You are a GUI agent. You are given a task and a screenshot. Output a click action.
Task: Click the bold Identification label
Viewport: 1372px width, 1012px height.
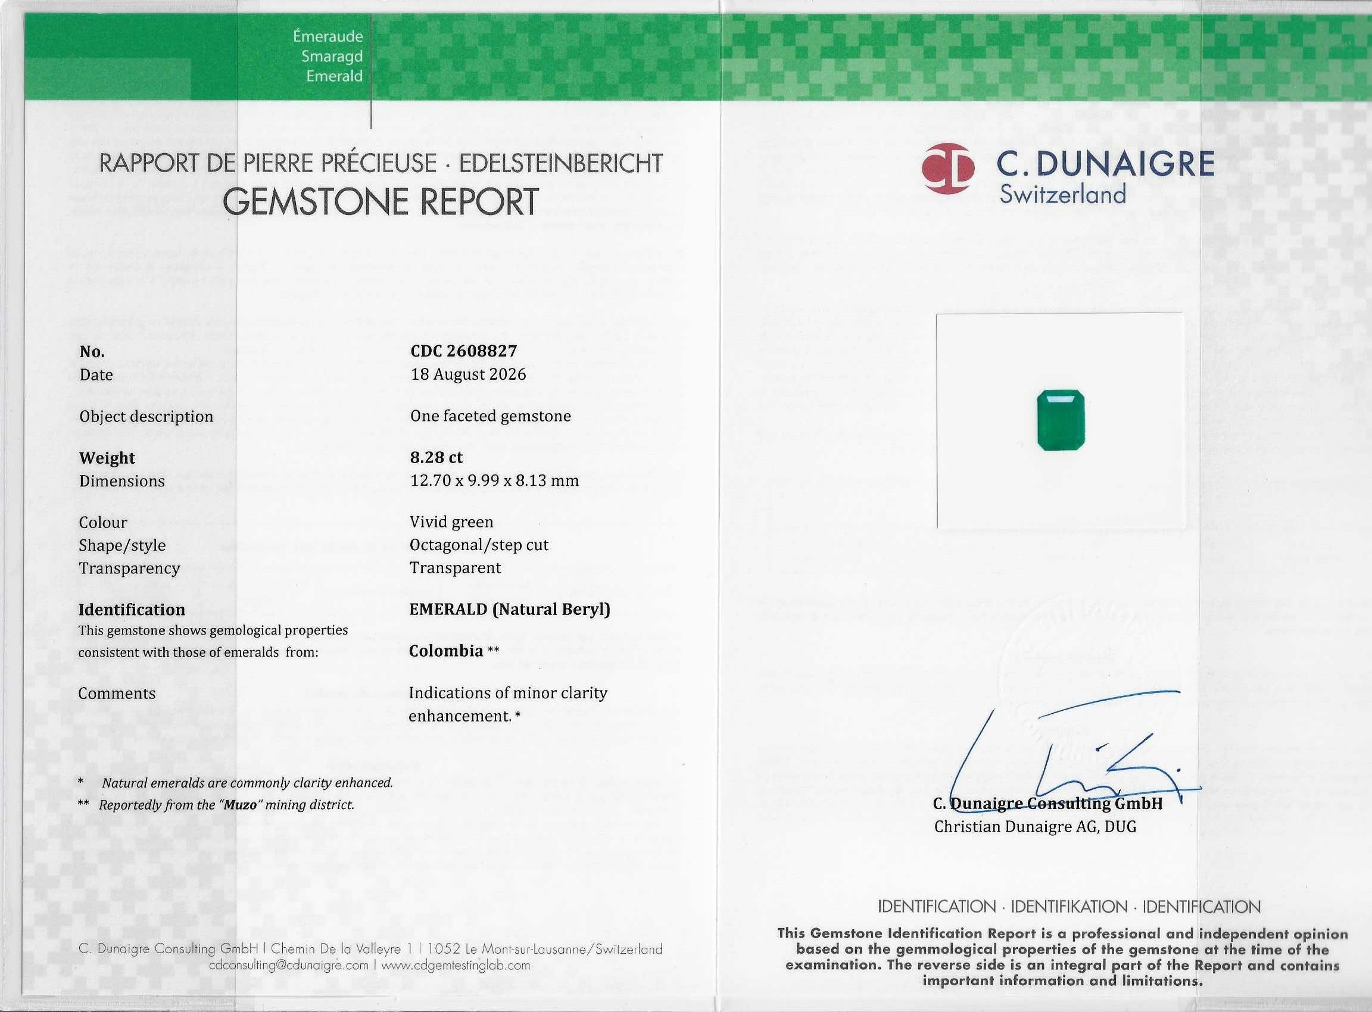(132, 610)
